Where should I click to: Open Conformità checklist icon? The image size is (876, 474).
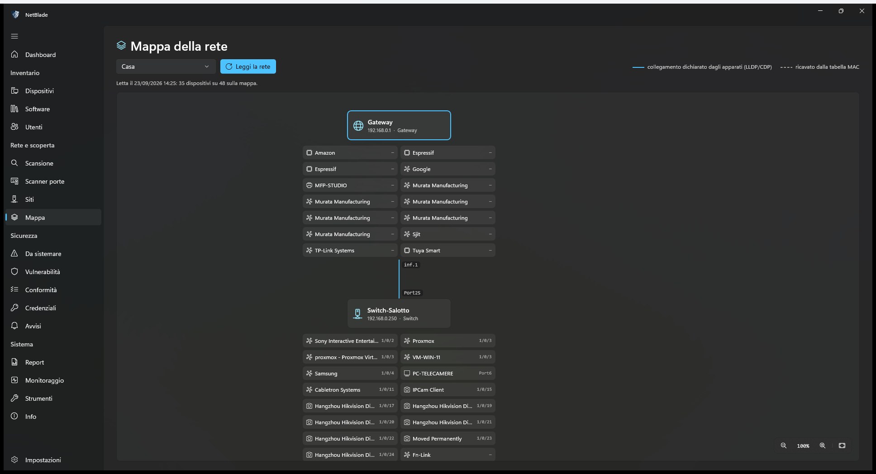14,289
